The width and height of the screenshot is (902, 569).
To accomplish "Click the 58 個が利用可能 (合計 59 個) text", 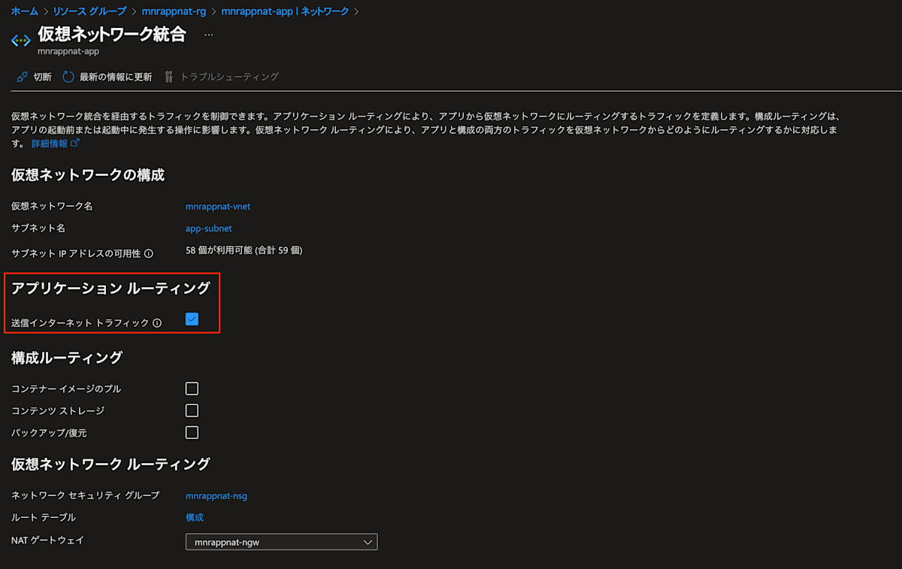I will coord(244,250).
